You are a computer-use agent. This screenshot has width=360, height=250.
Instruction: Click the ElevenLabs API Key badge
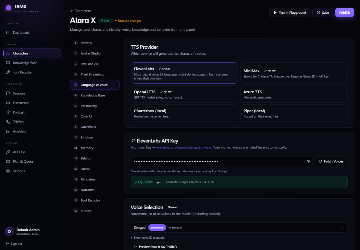pos(164,69)
